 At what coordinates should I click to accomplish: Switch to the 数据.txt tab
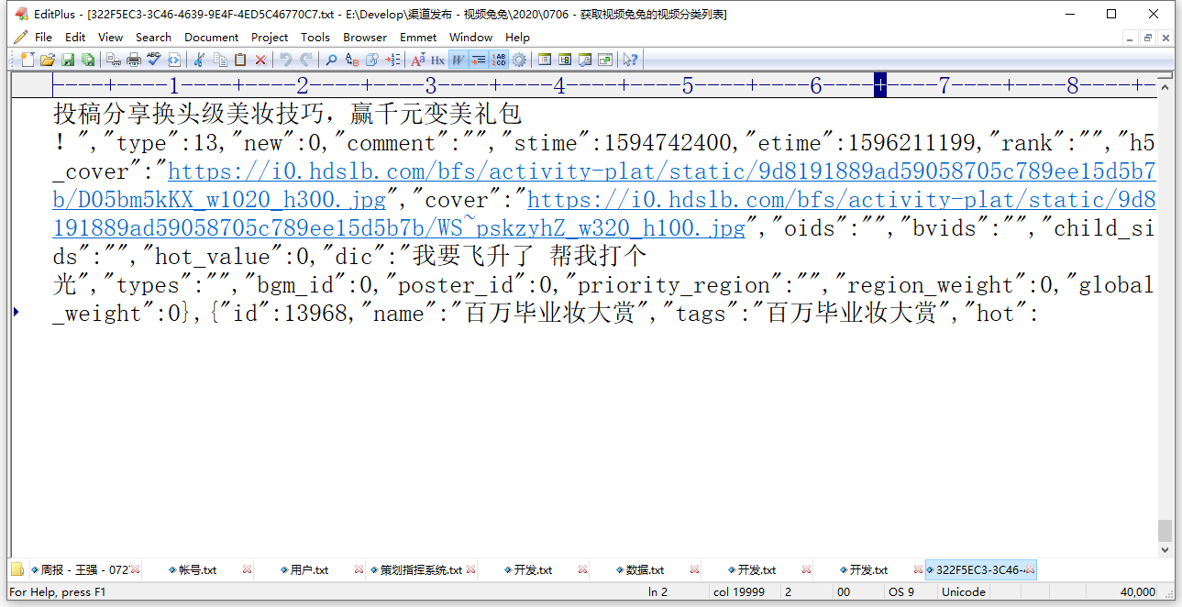point(645,569)
